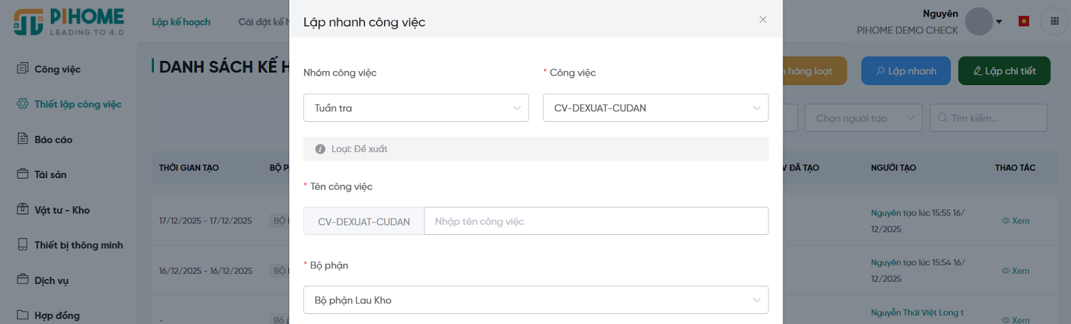
Task: Click the Hợp đồng folder icon
Action: coord(23,315)
